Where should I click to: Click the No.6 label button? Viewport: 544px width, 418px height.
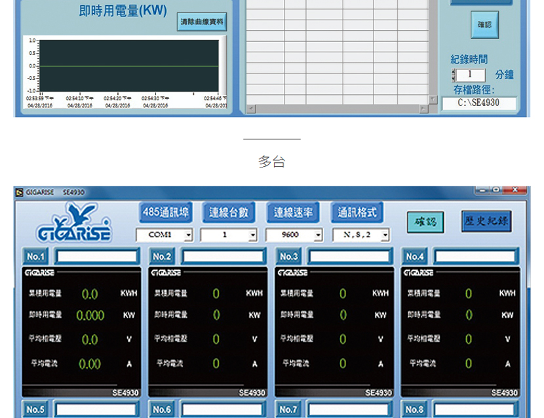click(162, 409)
